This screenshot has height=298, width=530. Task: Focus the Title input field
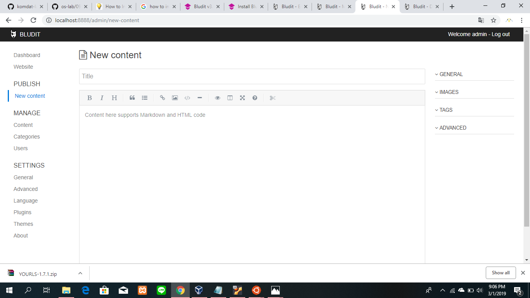[252, 76]
